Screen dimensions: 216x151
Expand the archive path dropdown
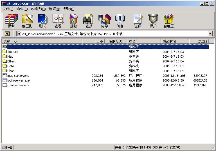coord(210,34)
